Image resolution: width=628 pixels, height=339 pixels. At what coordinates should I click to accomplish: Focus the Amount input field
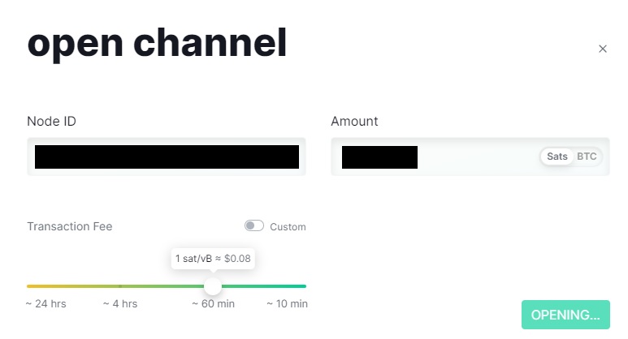[439, 157]
